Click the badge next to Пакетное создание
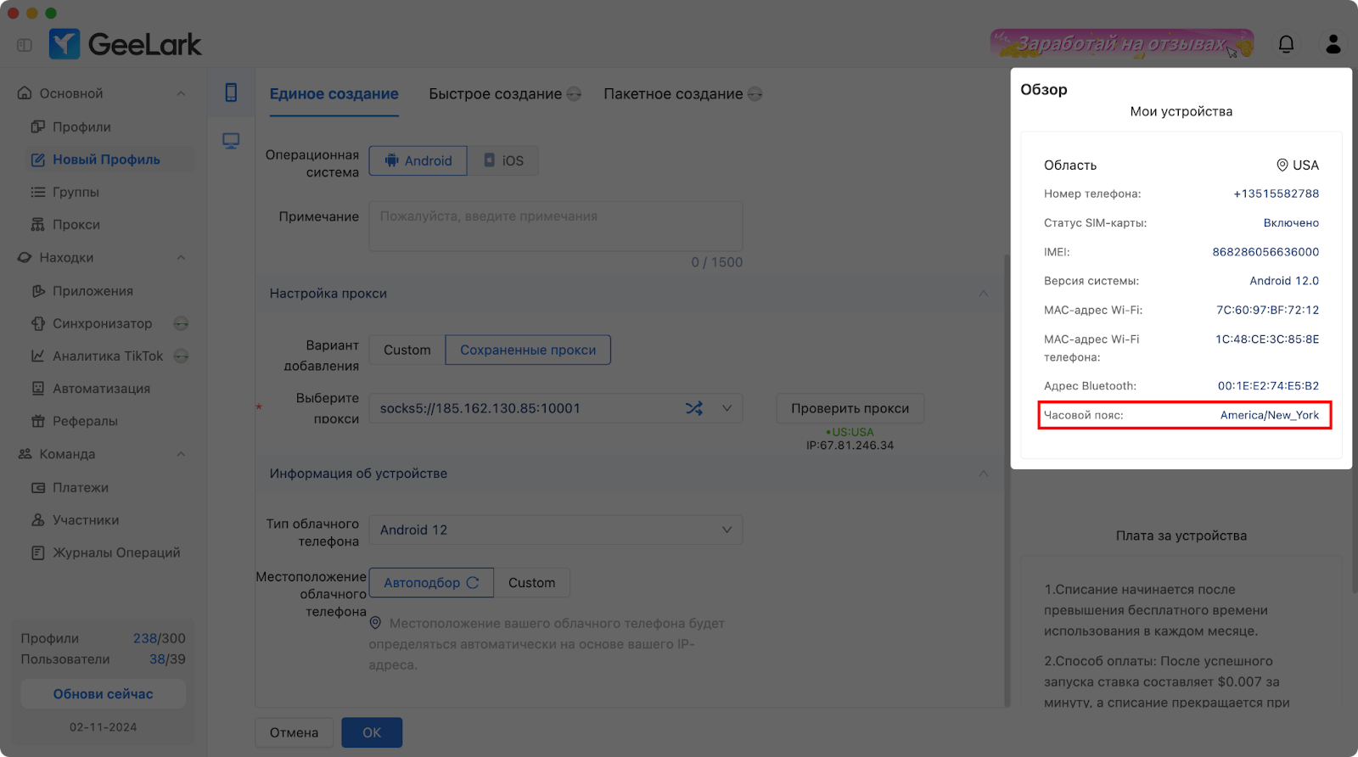 755,94
